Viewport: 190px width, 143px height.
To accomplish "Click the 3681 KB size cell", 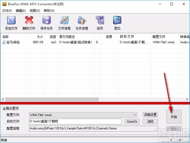I will pyautogui.click(x=38, y=42).
